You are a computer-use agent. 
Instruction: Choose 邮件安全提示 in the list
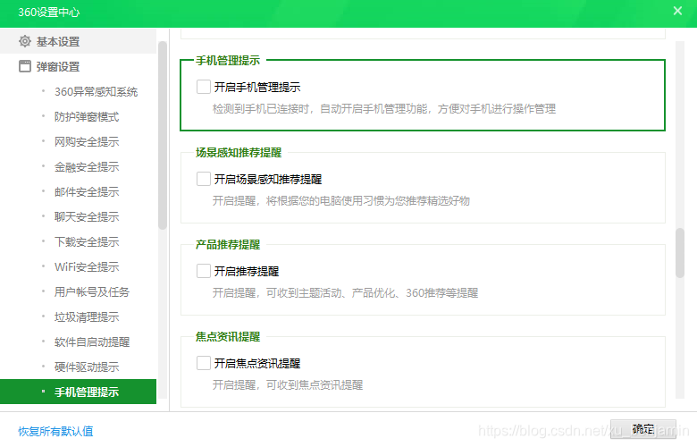coord(87,191)
